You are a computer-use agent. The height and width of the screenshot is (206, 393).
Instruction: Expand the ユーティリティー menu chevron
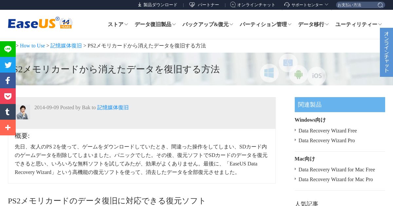coord(380,25)
